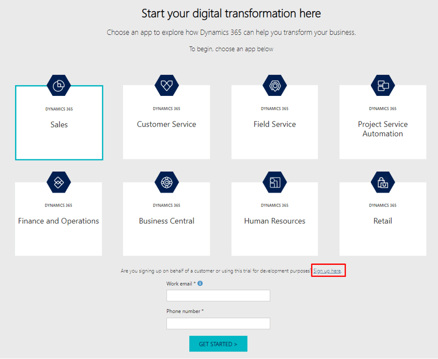Select the Customer Service app tile
This screenshot has width=438, height=359.
point(166,123)
